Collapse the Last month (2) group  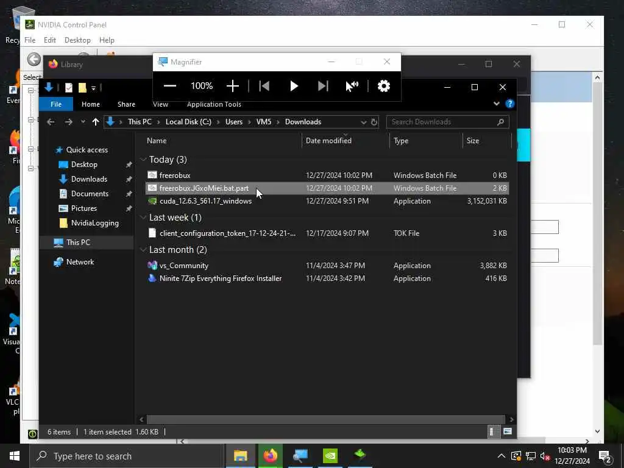pos(143,250)
